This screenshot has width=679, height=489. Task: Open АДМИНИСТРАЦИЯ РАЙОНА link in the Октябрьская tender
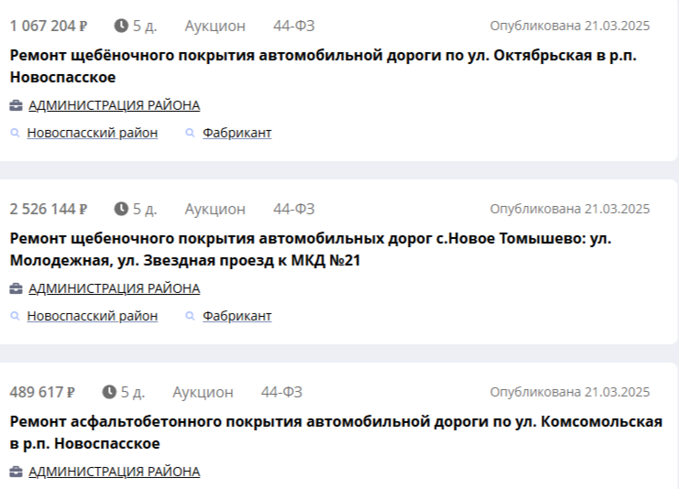(114, 105)
